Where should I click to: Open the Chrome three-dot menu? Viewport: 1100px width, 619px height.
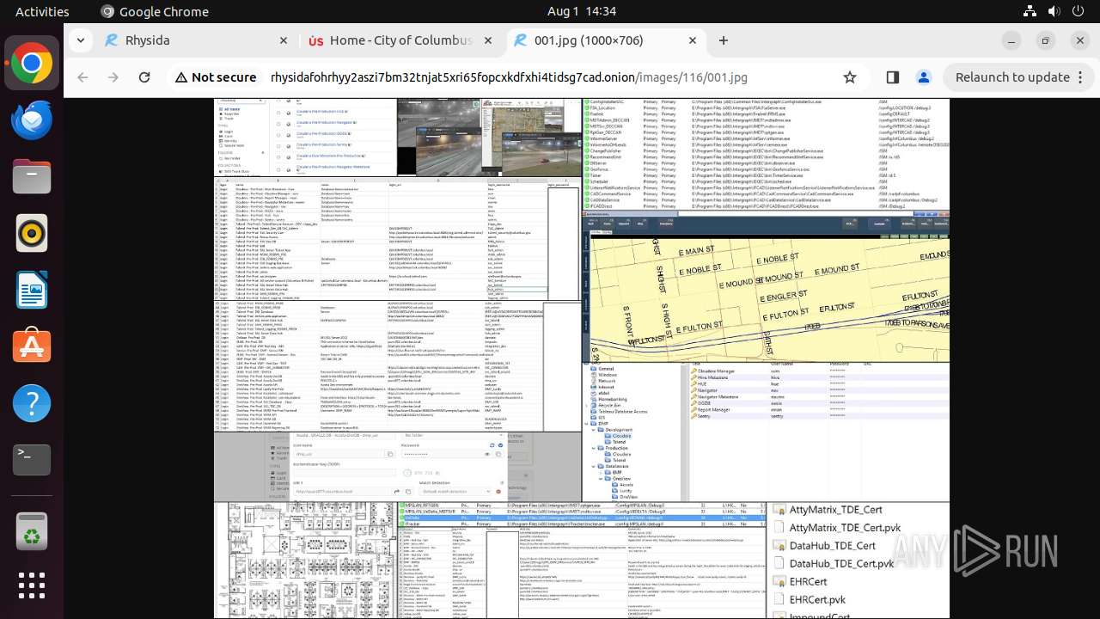[1080, 77]
